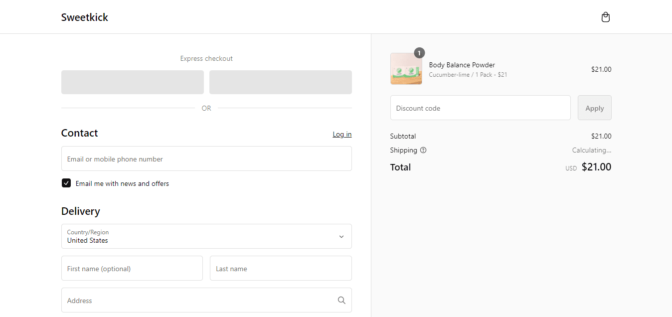Focus the First name (optional) field

pyautogui.click(x=132, y=268)
